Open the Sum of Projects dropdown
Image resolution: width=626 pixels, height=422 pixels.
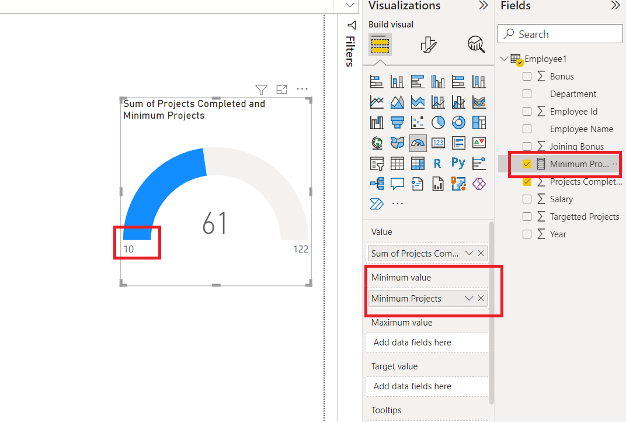click(x=470, y=252)
